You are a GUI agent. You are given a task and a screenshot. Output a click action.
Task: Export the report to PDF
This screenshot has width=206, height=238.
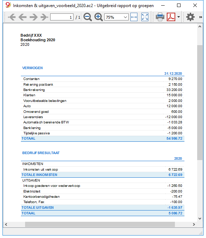point(171,17)
